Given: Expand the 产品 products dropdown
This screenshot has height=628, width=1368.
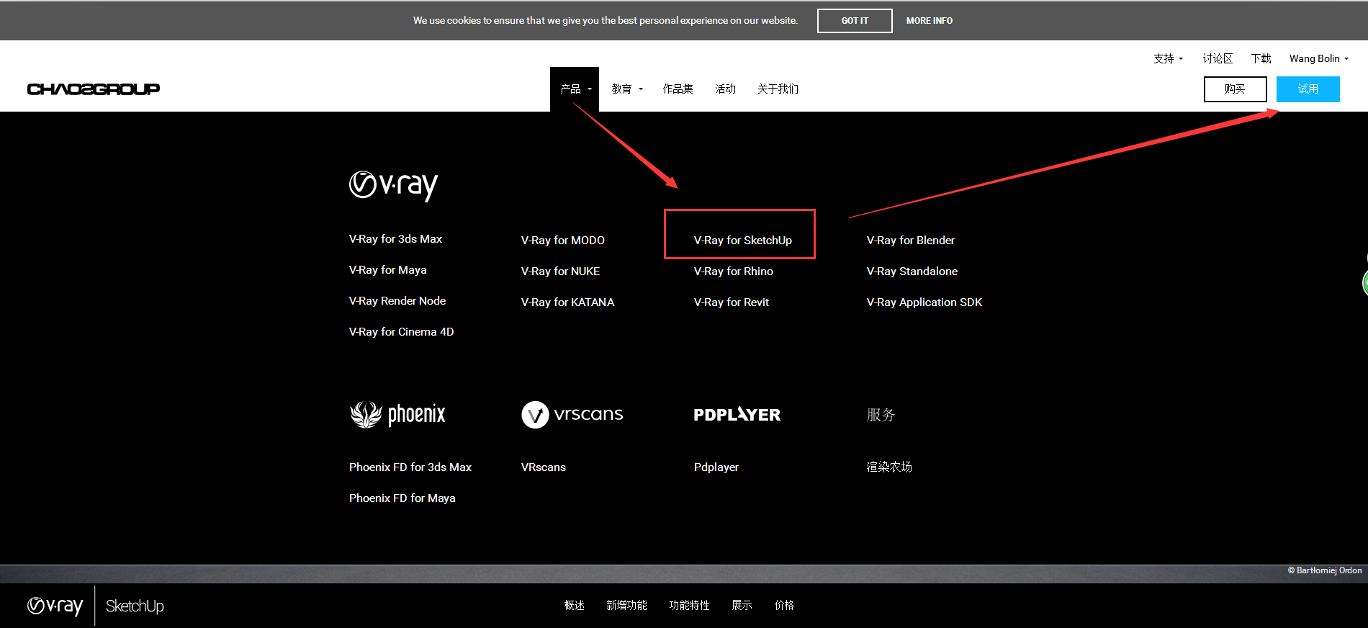Looking at the screenshot, I should click(x=575, y=89).
